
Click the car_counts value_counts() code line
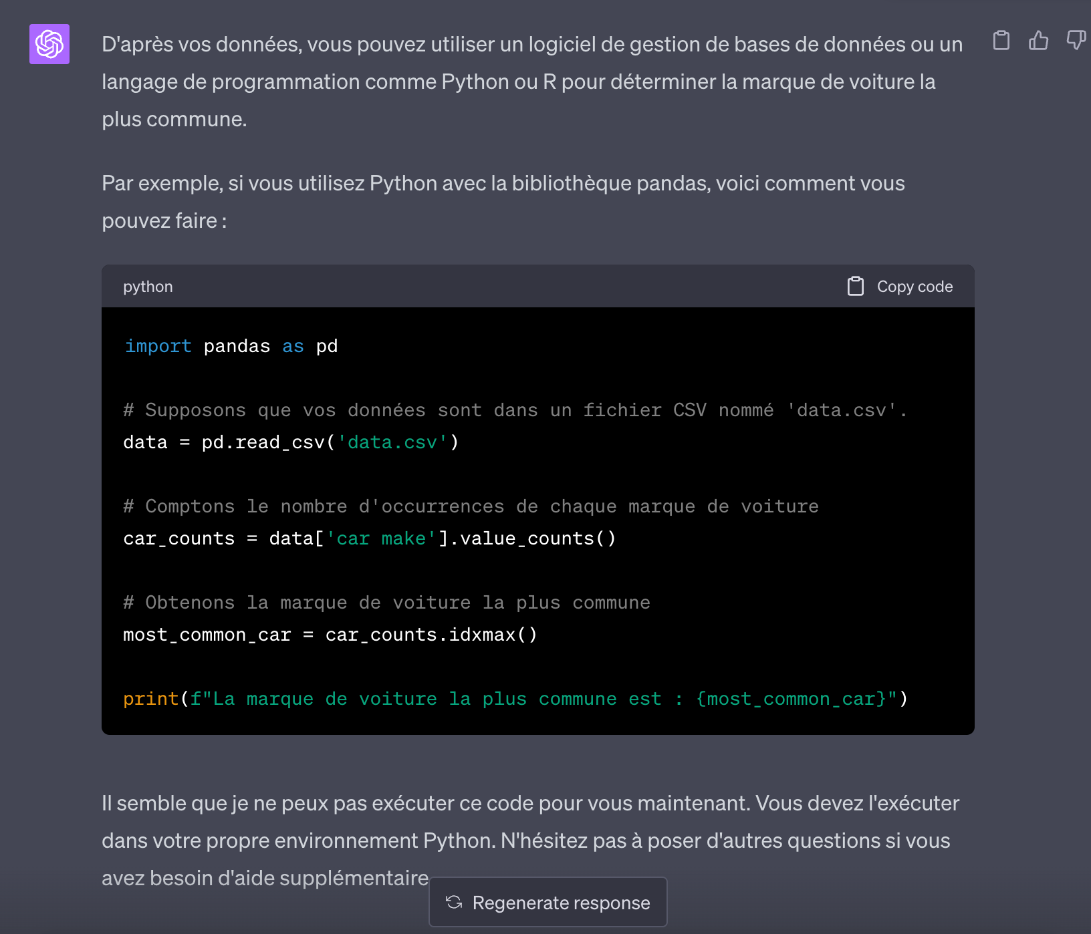tap(369, 538)
